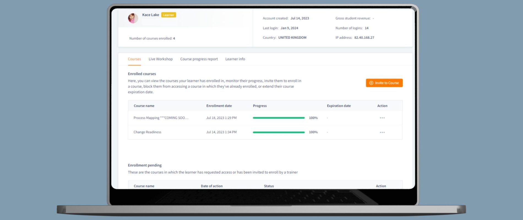Sort by Enrollment date column header

pos(219,106)
